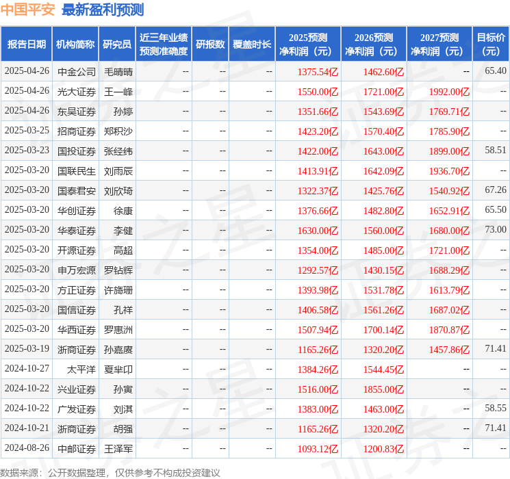Click researcher 高超

[x=123, y=250]
